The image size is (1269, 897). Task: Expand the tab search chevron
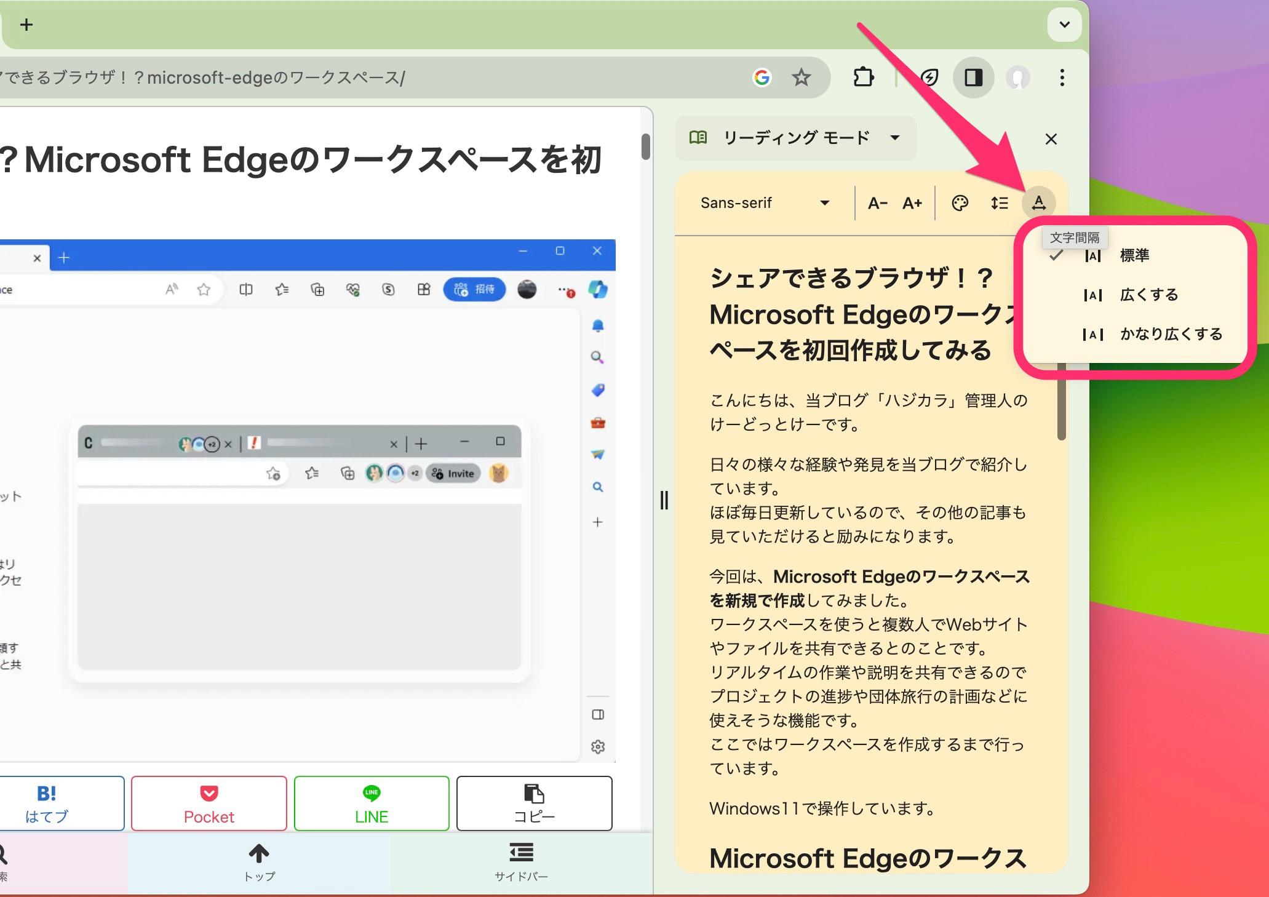[1064, 25]
